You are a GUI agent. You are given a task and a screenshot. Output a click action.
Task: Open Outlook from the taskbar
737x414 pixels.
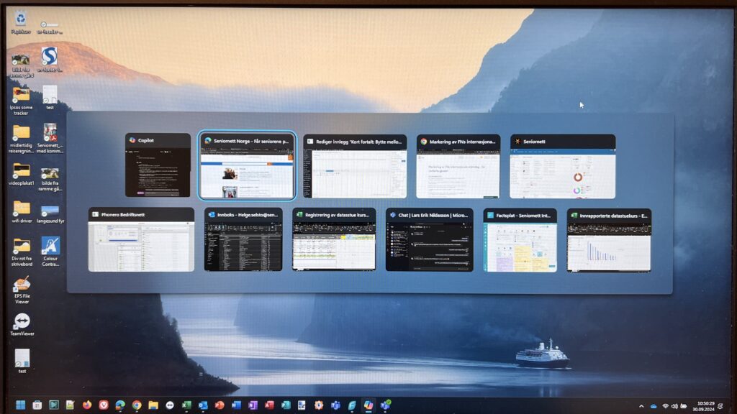click(x=203, y=404)
